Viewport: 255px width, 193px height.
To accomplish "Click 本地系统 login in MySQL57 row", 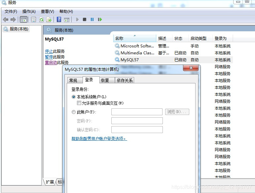I will tap(223, 60).
